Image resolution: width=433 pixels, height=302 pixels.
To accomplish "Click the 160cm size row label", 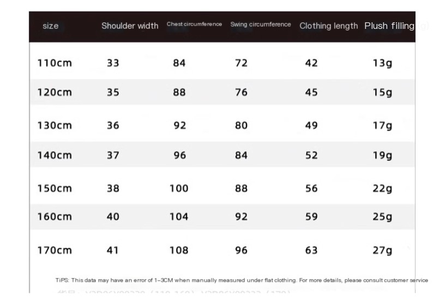I will pyautogui.click(x=55, y=216).
